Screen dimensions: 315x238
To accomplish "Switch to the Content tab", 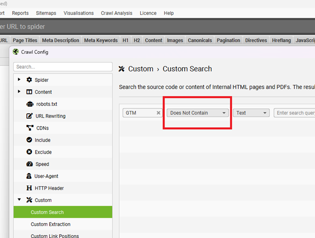I will (x=153, y=40).
